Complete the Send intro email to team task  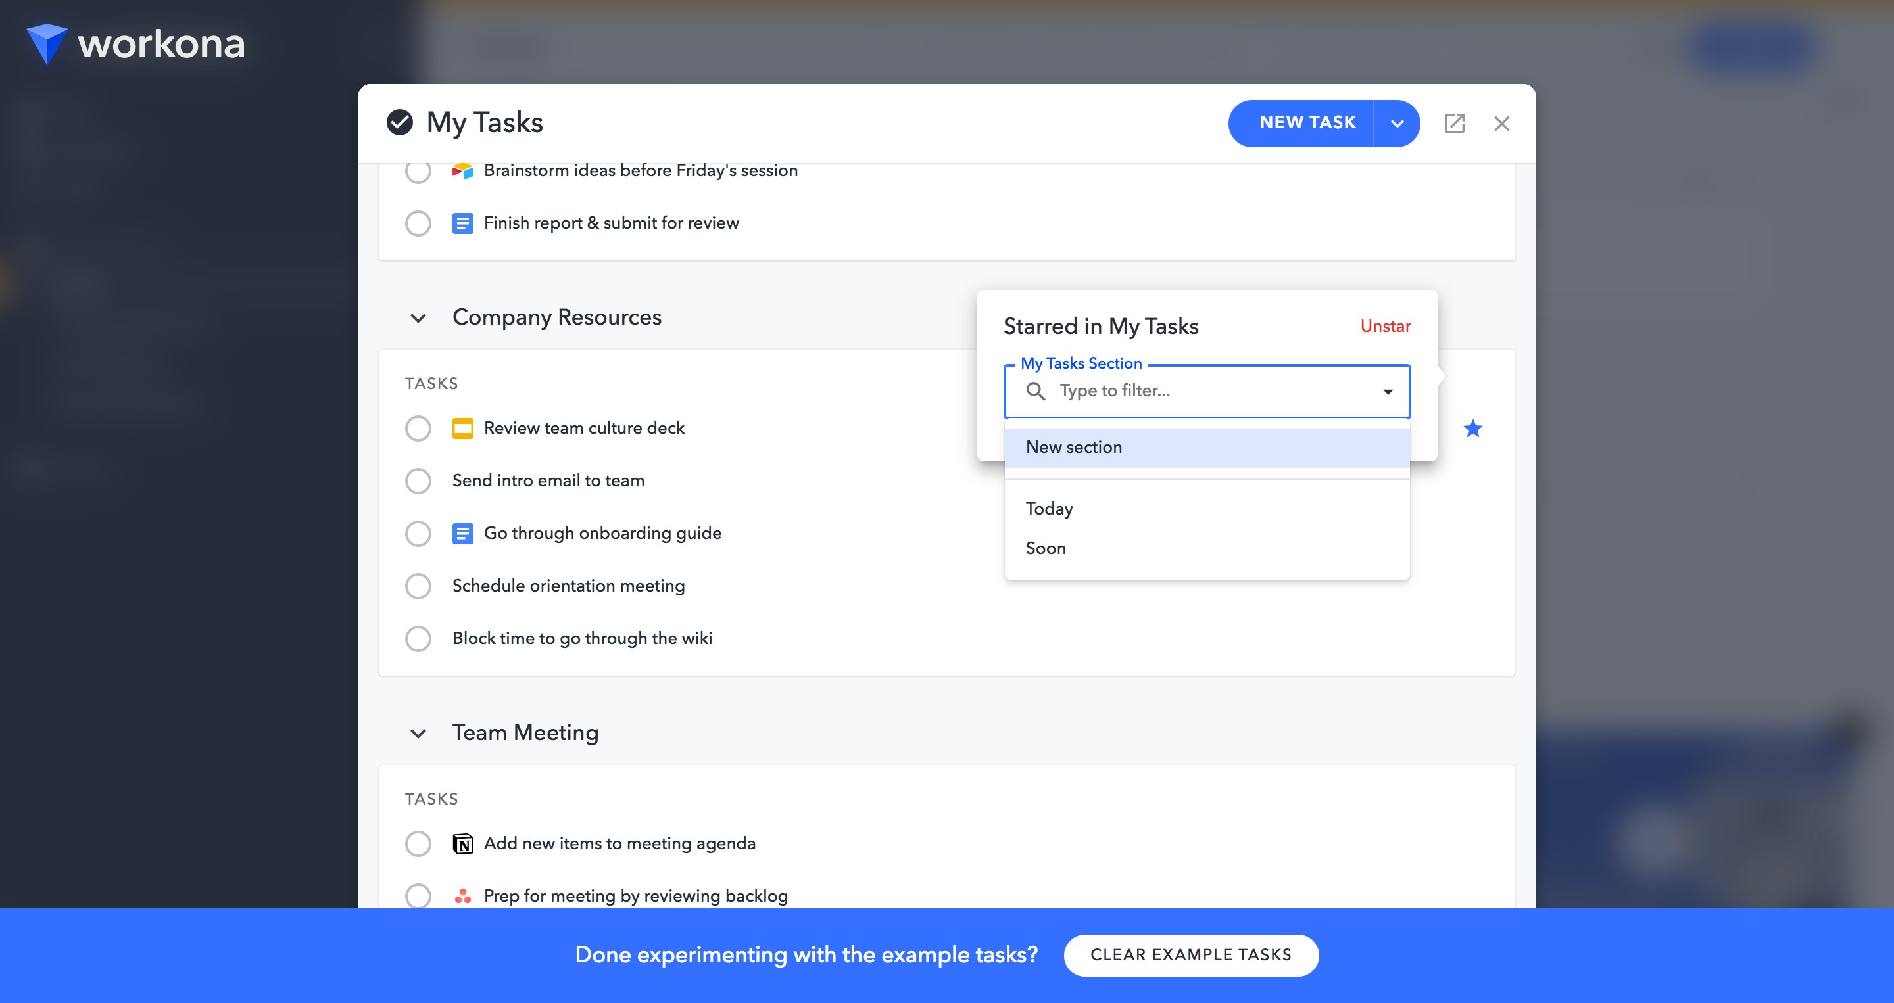(418, 481)
